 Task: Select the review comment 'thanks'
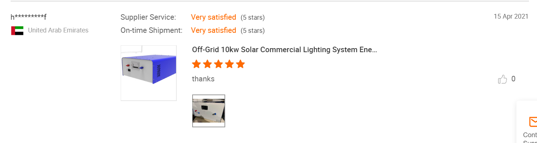[203, 79]
